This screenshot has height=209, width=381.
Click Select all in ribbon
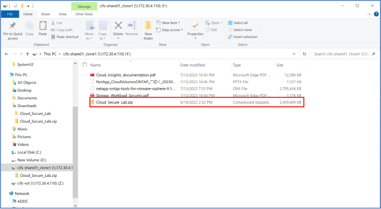(x=238, y=23)
